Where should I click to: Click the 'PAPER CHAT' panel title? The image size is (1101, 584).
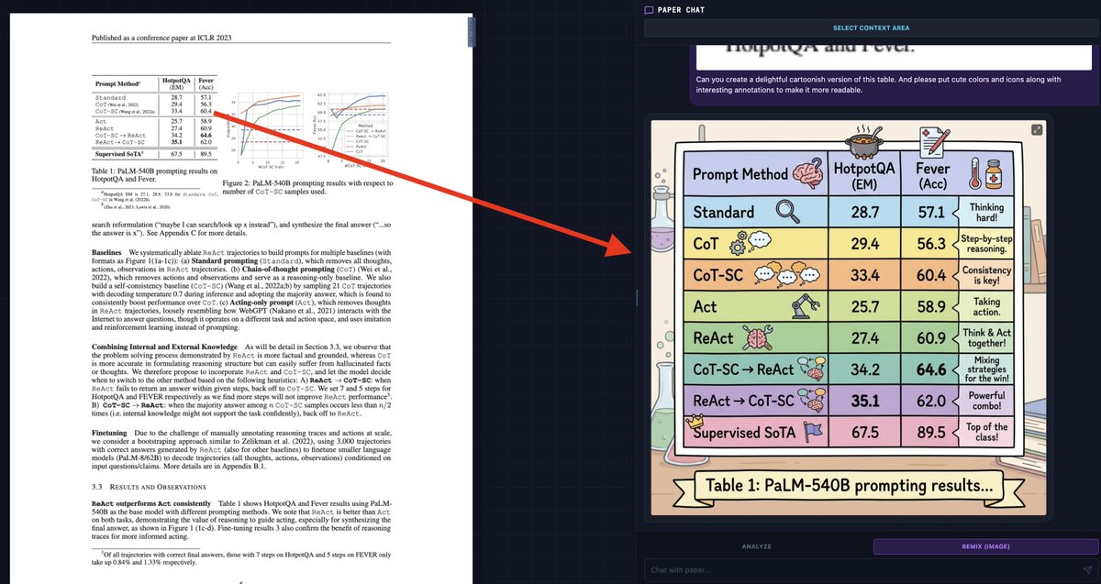point(682,10)
